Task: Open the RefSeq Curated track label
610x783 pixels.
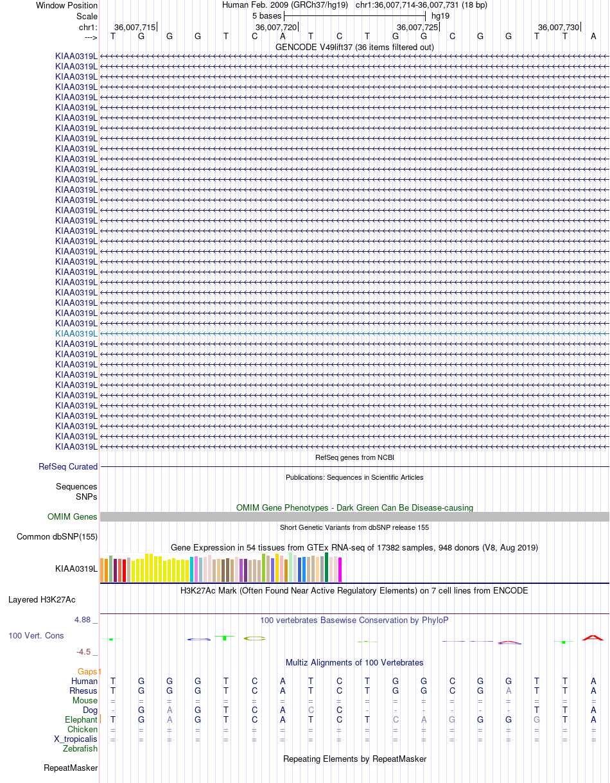Action: [68, 467]
